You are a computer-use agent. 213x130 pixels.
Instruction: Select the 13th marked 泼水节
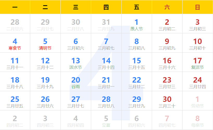(x=76, y=63)
